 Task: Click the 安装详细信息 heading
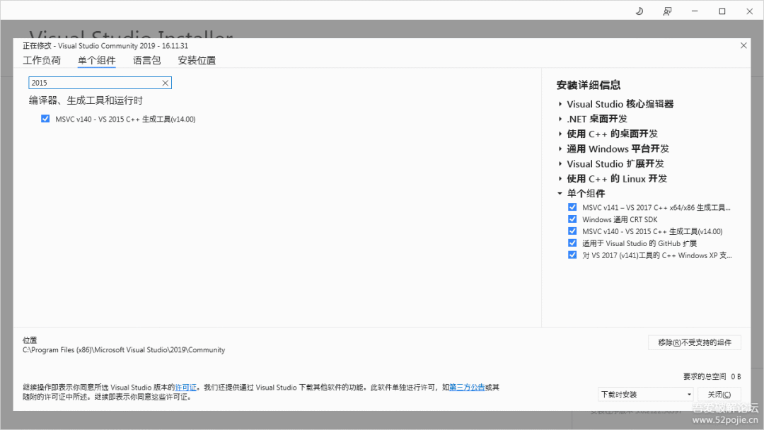pyautogui.click(x=589, y=85)
